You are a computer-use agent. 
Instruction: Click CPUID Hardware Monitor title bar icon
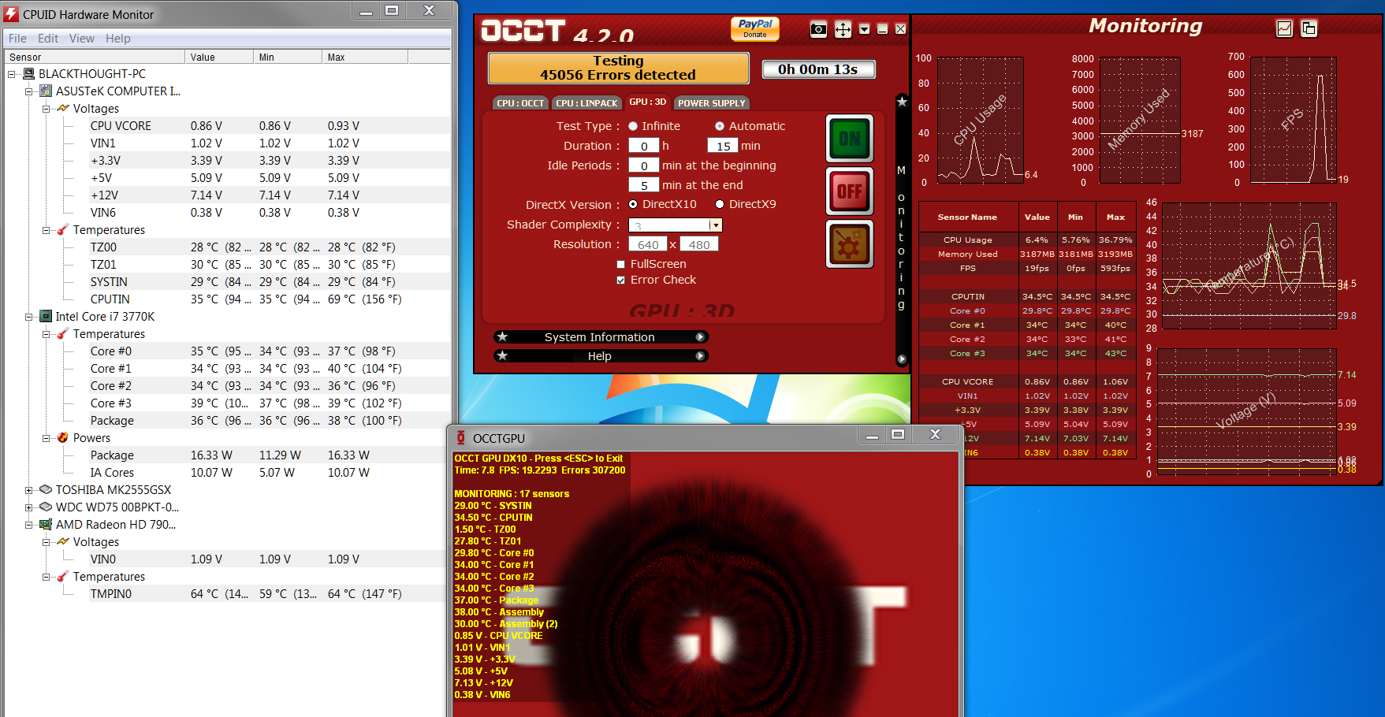[x=11, y=14]
